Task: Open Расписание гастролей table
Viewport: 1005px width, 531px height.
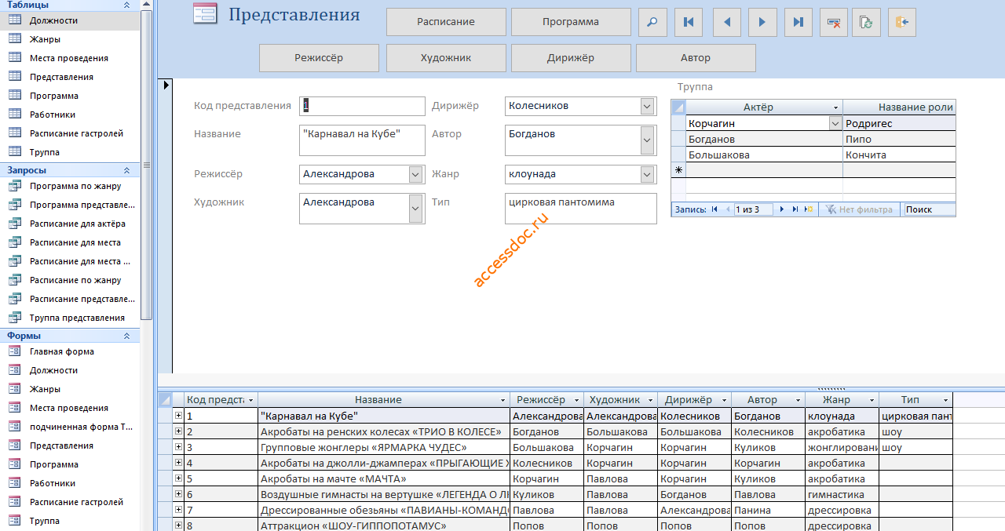Action: [x=70, y=133]
